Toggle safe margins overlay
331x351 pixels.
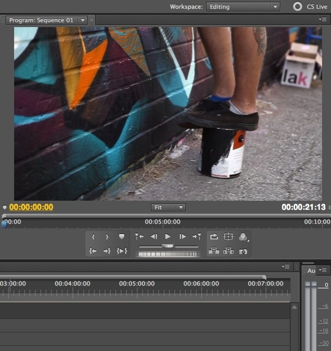228,236
